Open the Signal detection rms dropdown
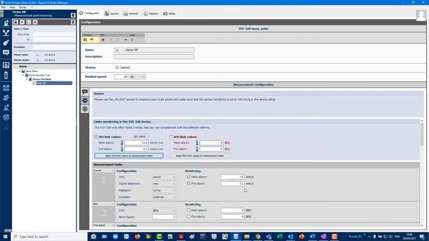 click(164, 183)
